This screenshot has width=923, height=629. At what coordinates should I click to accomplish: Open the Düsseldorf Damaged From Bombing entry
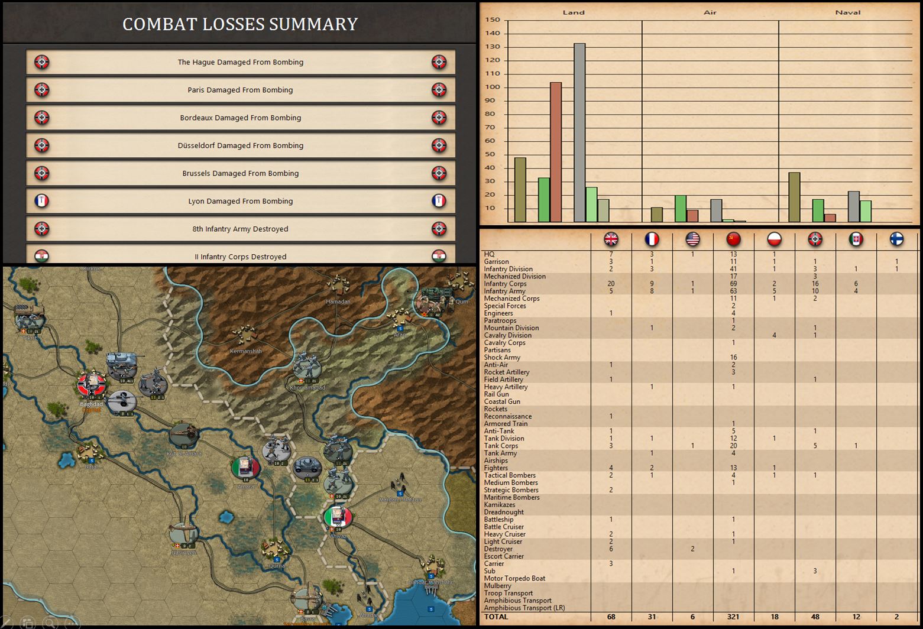241,145
